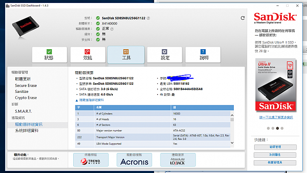The width and height of the screenshot is (307, 173).
Task: Select second carousel dot
Action: [273, 128]
